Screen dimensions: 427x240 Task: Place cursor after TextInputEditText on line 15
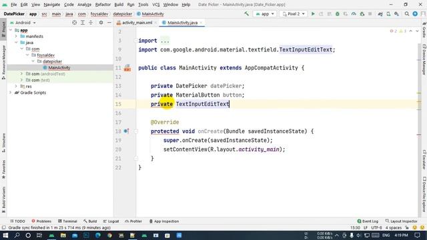[230, 104]
